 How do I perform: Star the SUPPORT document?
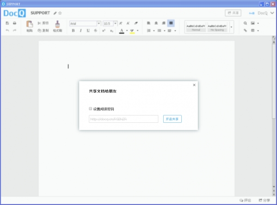coord(60,13)
